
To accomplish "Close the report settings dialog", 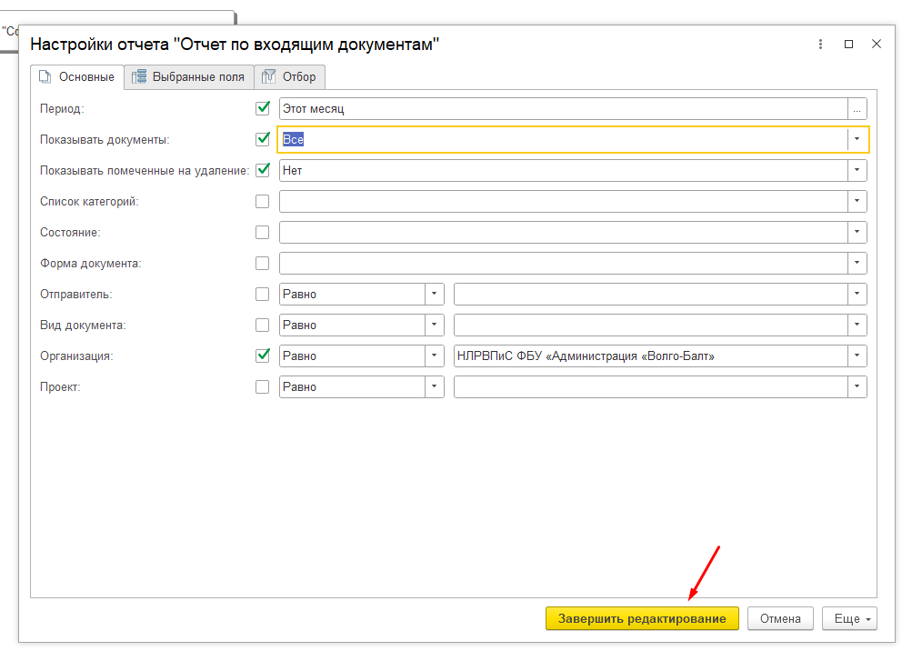I will coord(877,44).
